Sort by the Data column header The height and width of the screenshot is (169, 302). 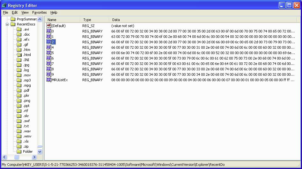(203, 20)
